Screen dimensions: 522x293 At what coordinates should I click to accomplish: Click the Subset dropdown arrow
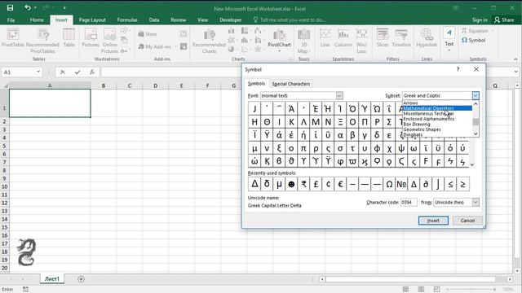pyautogui.click(x=476, y=96)
